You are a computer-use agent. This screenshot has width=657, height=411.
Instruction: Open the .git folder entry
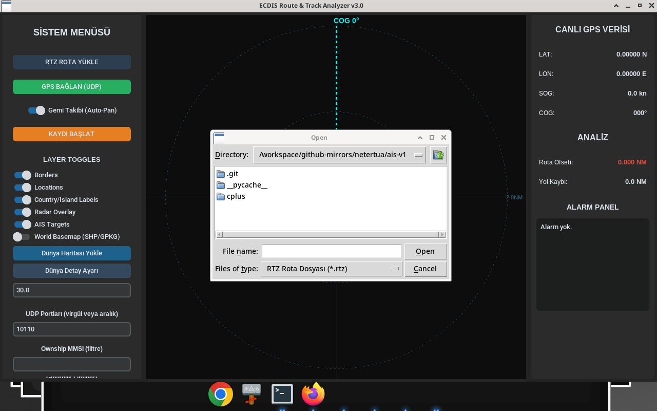227,174
